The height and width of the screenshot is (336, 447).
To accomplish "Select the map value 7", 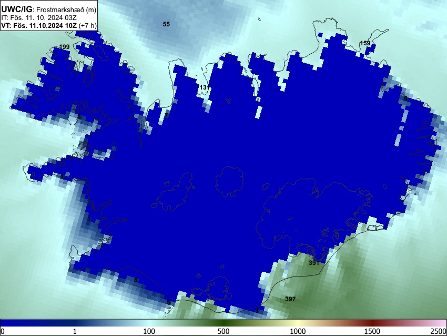I will [x=166, y=115].
